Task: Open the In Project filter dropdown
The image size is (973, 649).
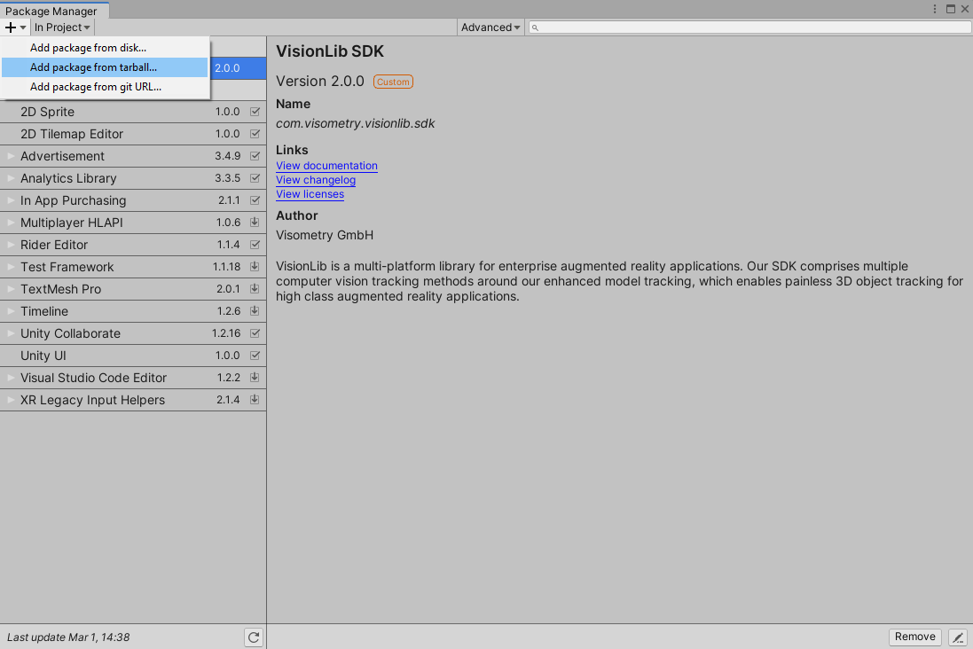Action: (x=62, y=27)
